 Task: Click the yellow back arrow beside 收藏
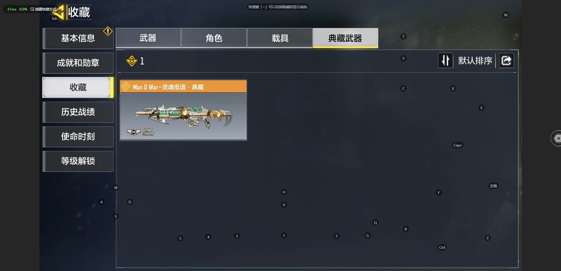tap(58, 12)
